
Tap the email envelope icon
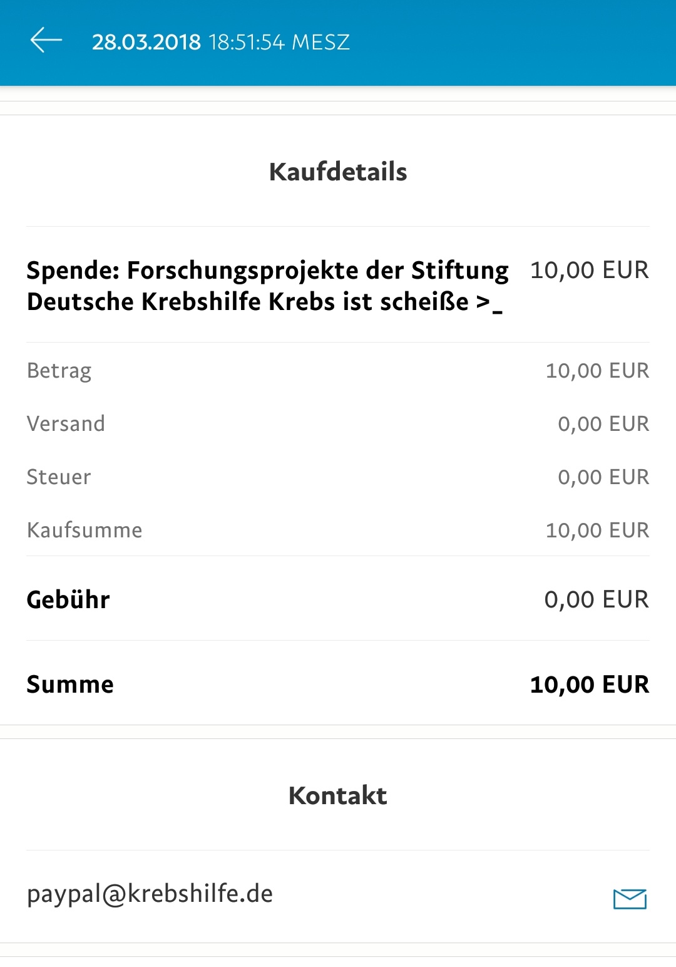[630, 899]
